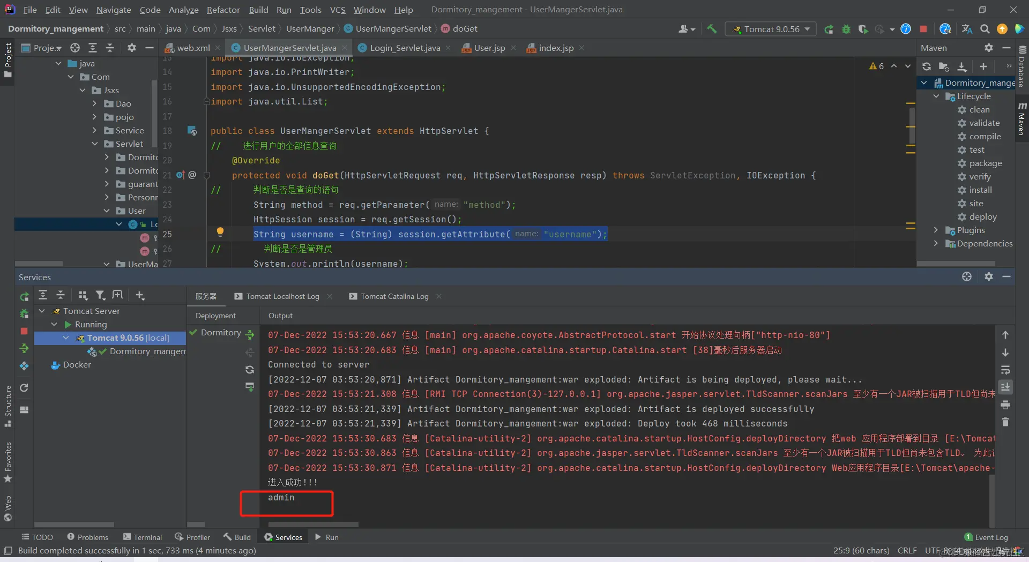
Task: Open the Services panel crosshair options icon
Action: tap(967, 276)
